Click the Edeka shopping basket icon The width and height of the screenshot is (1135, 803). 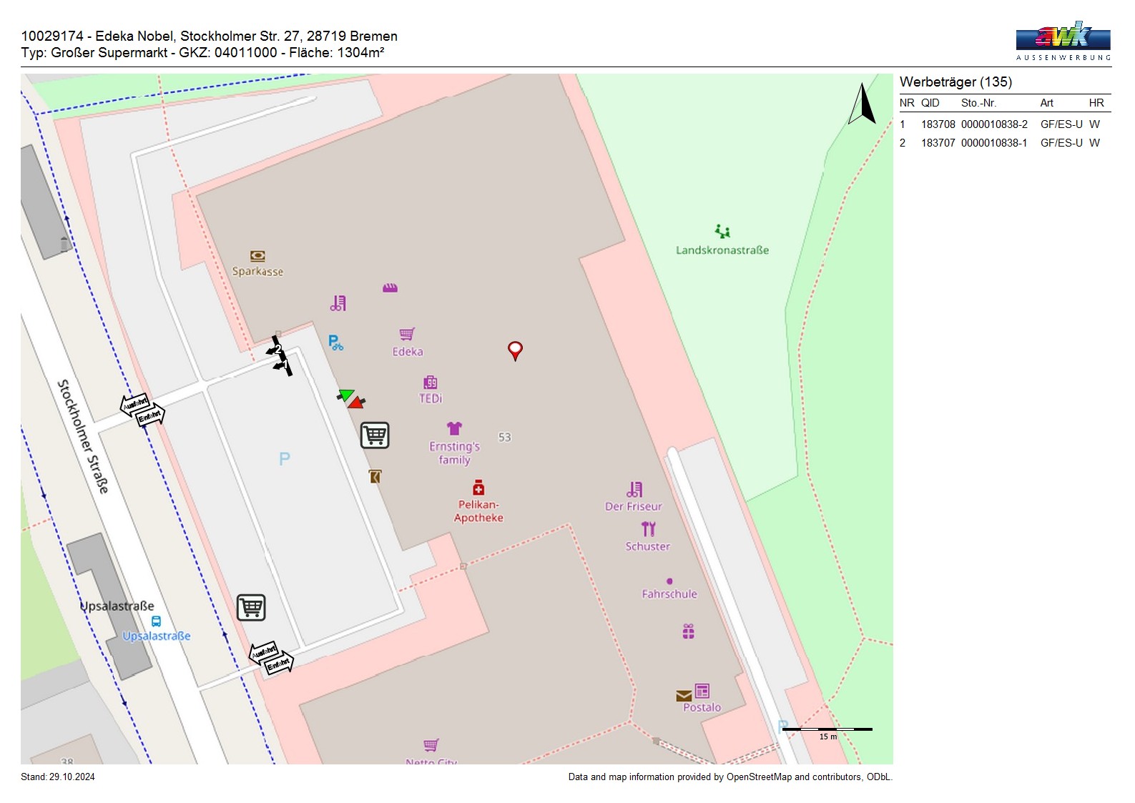pyautogui.click(x=407, y=334)
